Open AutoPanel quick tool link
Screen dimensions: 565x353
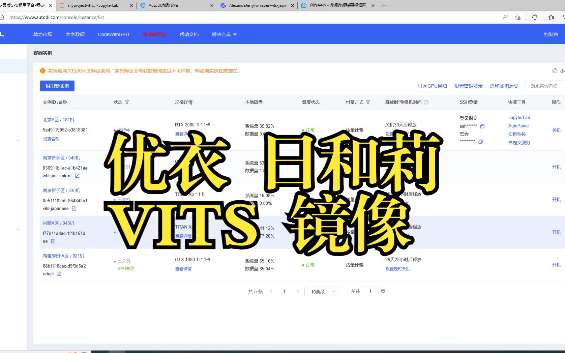coord(518,126)
